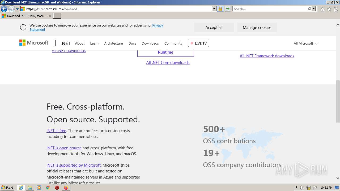Open recent pages dropdown next to Forward
This screenshot has height=191, width=340.
click(x=18, y=9)
